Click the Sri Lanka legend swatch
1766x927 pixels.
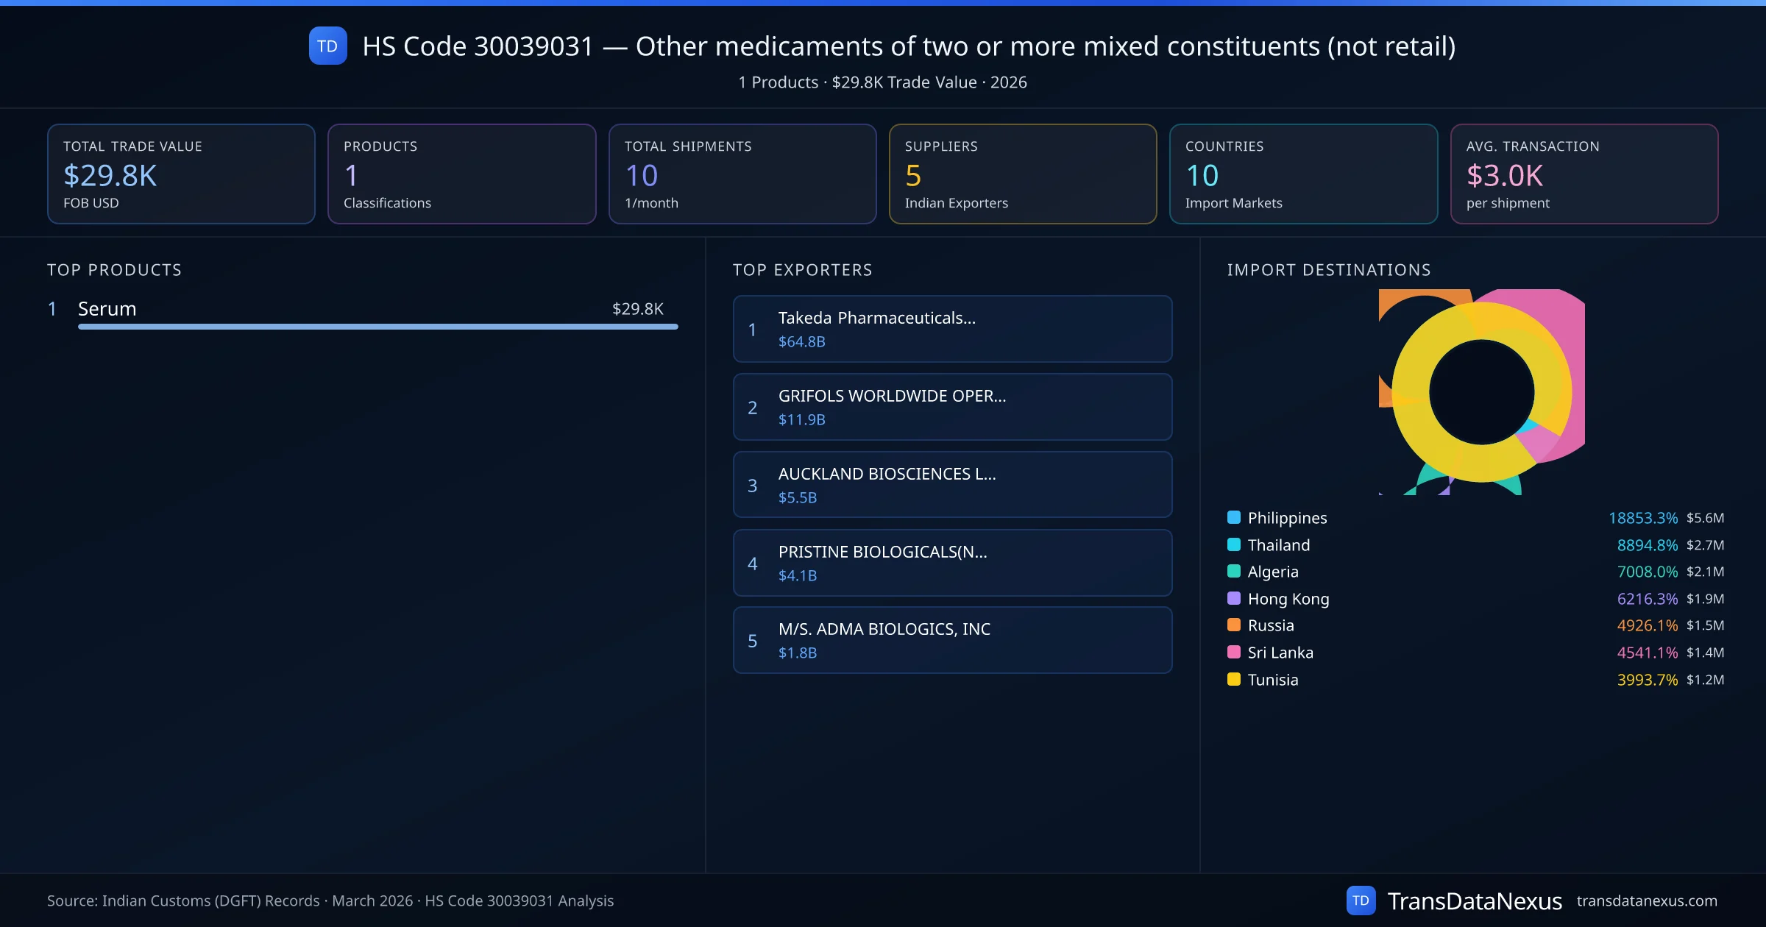[x=1233, y=652]
